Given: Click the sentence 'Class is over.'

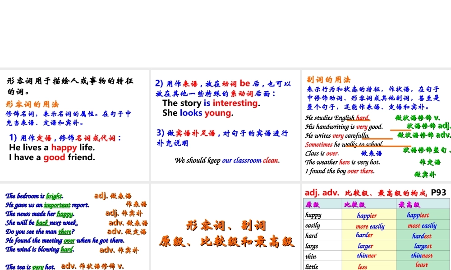Looking at the screenshot, I should 322,153.
